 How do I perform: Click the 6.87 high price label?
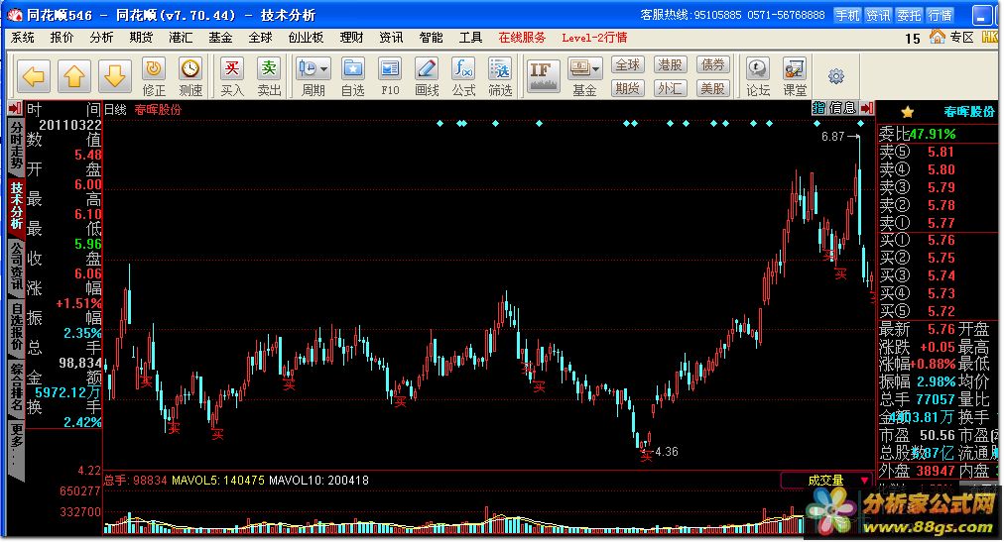click(832, 136)
